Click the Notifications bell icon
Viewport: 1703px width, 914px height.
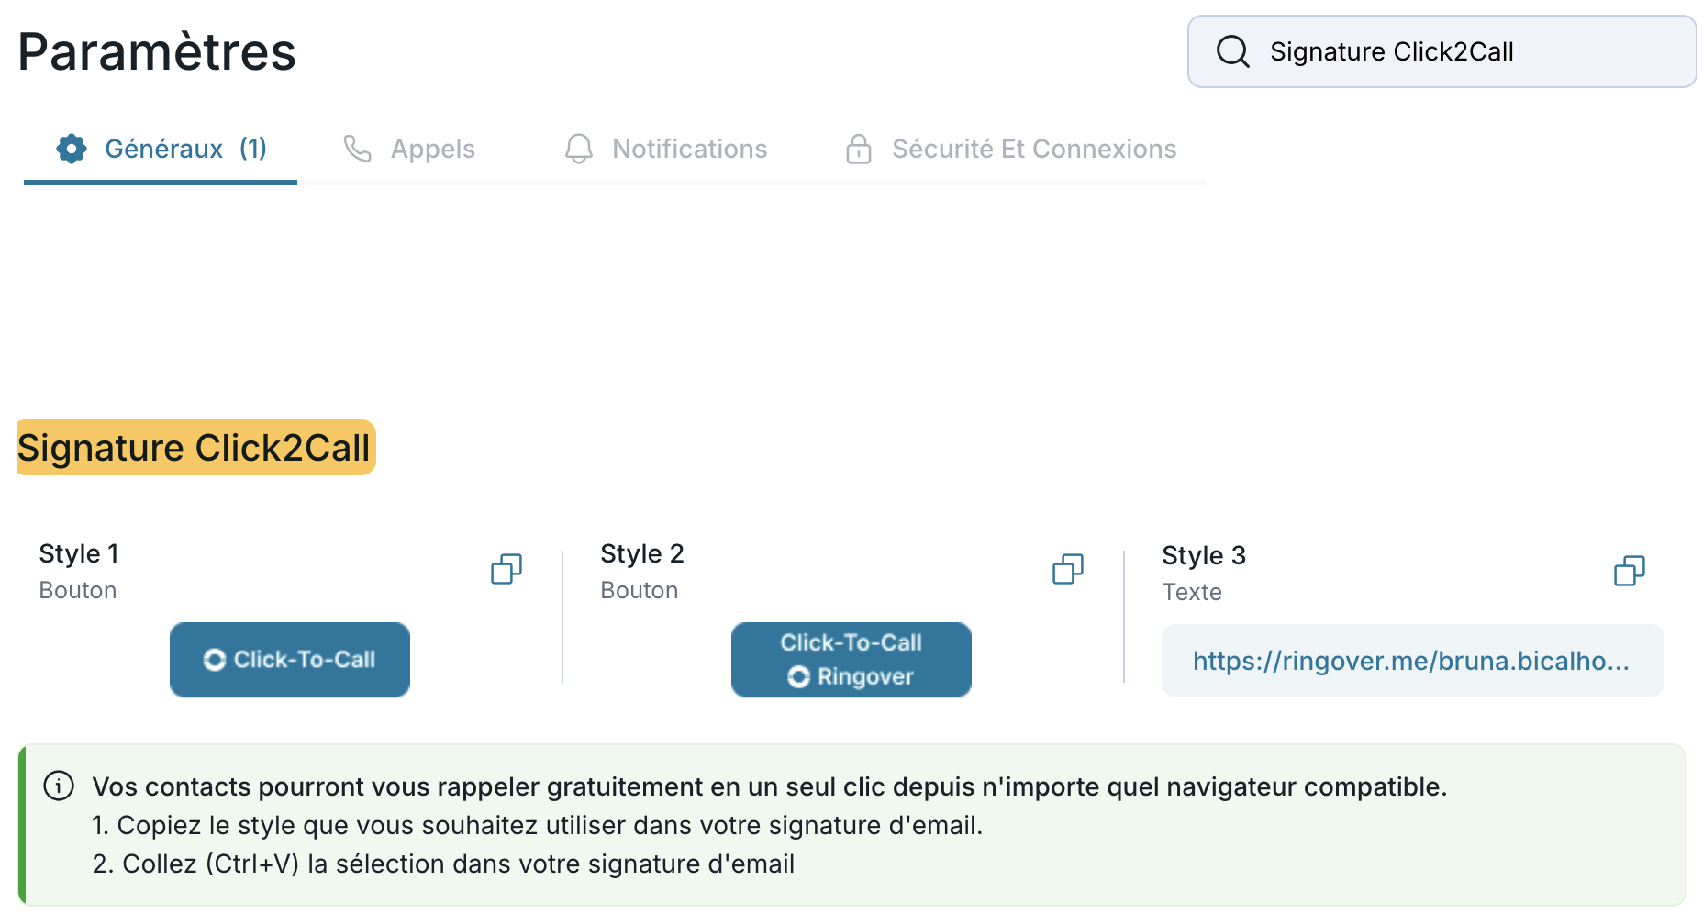[x=578, y=149]
